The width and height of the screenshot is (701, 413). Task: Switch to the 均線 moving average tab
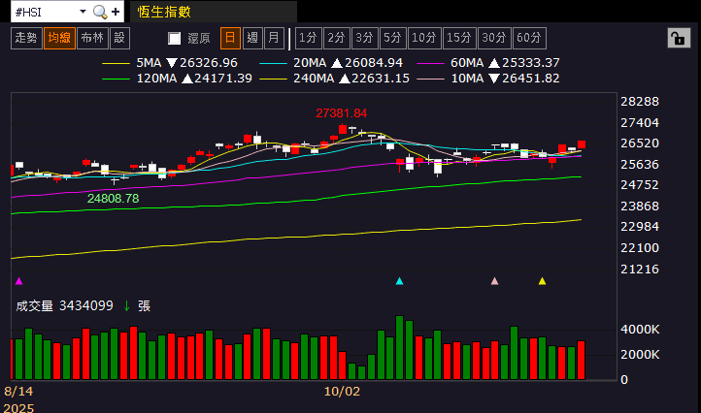pyautogui.click(x=59, y=38)
